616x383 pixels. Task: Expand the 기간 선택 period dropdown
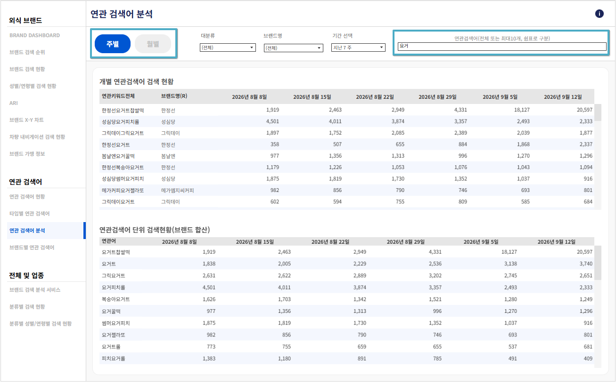point(359,48)
